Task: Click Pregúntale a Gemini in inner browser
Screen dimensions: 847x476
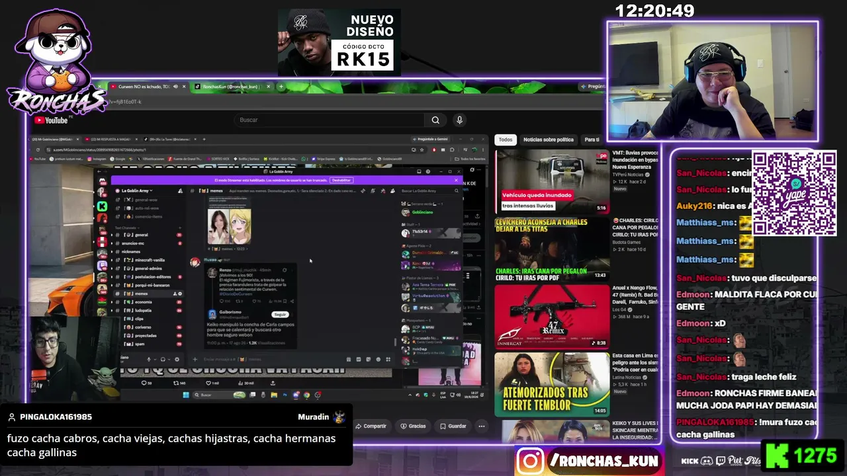Action: [x=429, y=139]
